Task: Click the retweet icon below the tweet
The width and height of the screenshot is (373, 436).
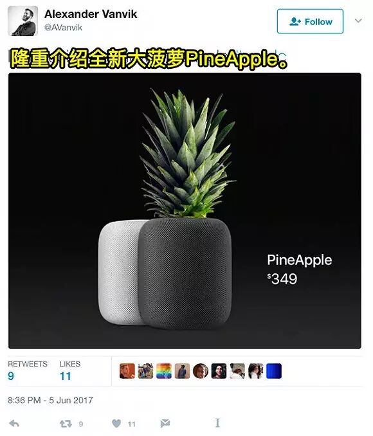Action: [x=66, y=424]
